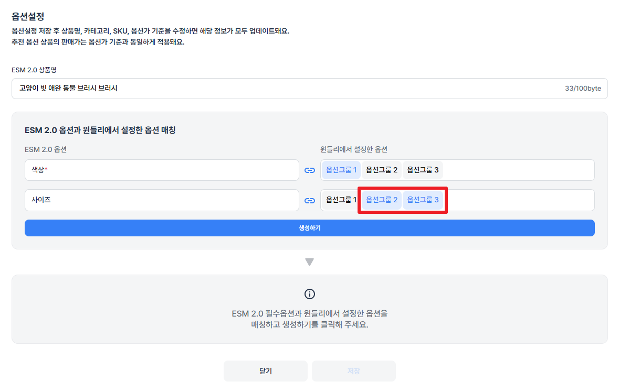
Task: Click the disabled 저장 button
Action: coord(353,371)
